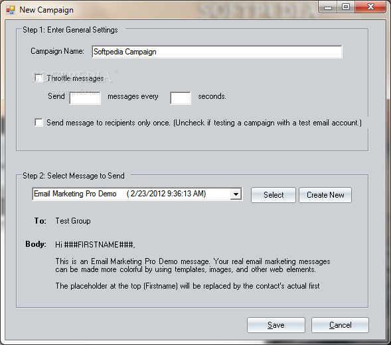Click 'Step 1: Enter General Settings' heading
This screenshot has width=391, height=345.
click(70, 30)
